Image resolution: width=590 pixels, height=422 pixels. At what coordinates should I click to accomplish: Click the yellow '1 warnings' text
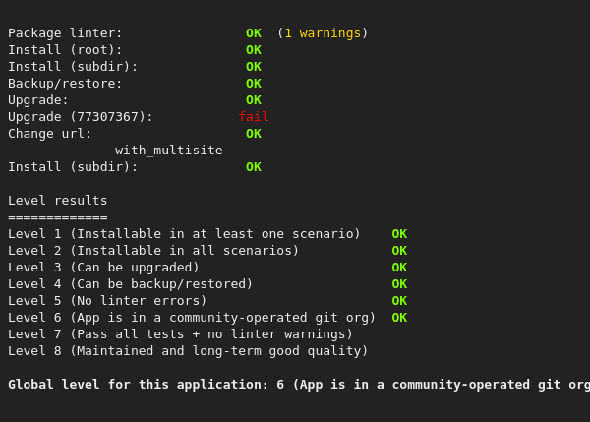click(323, 33)
